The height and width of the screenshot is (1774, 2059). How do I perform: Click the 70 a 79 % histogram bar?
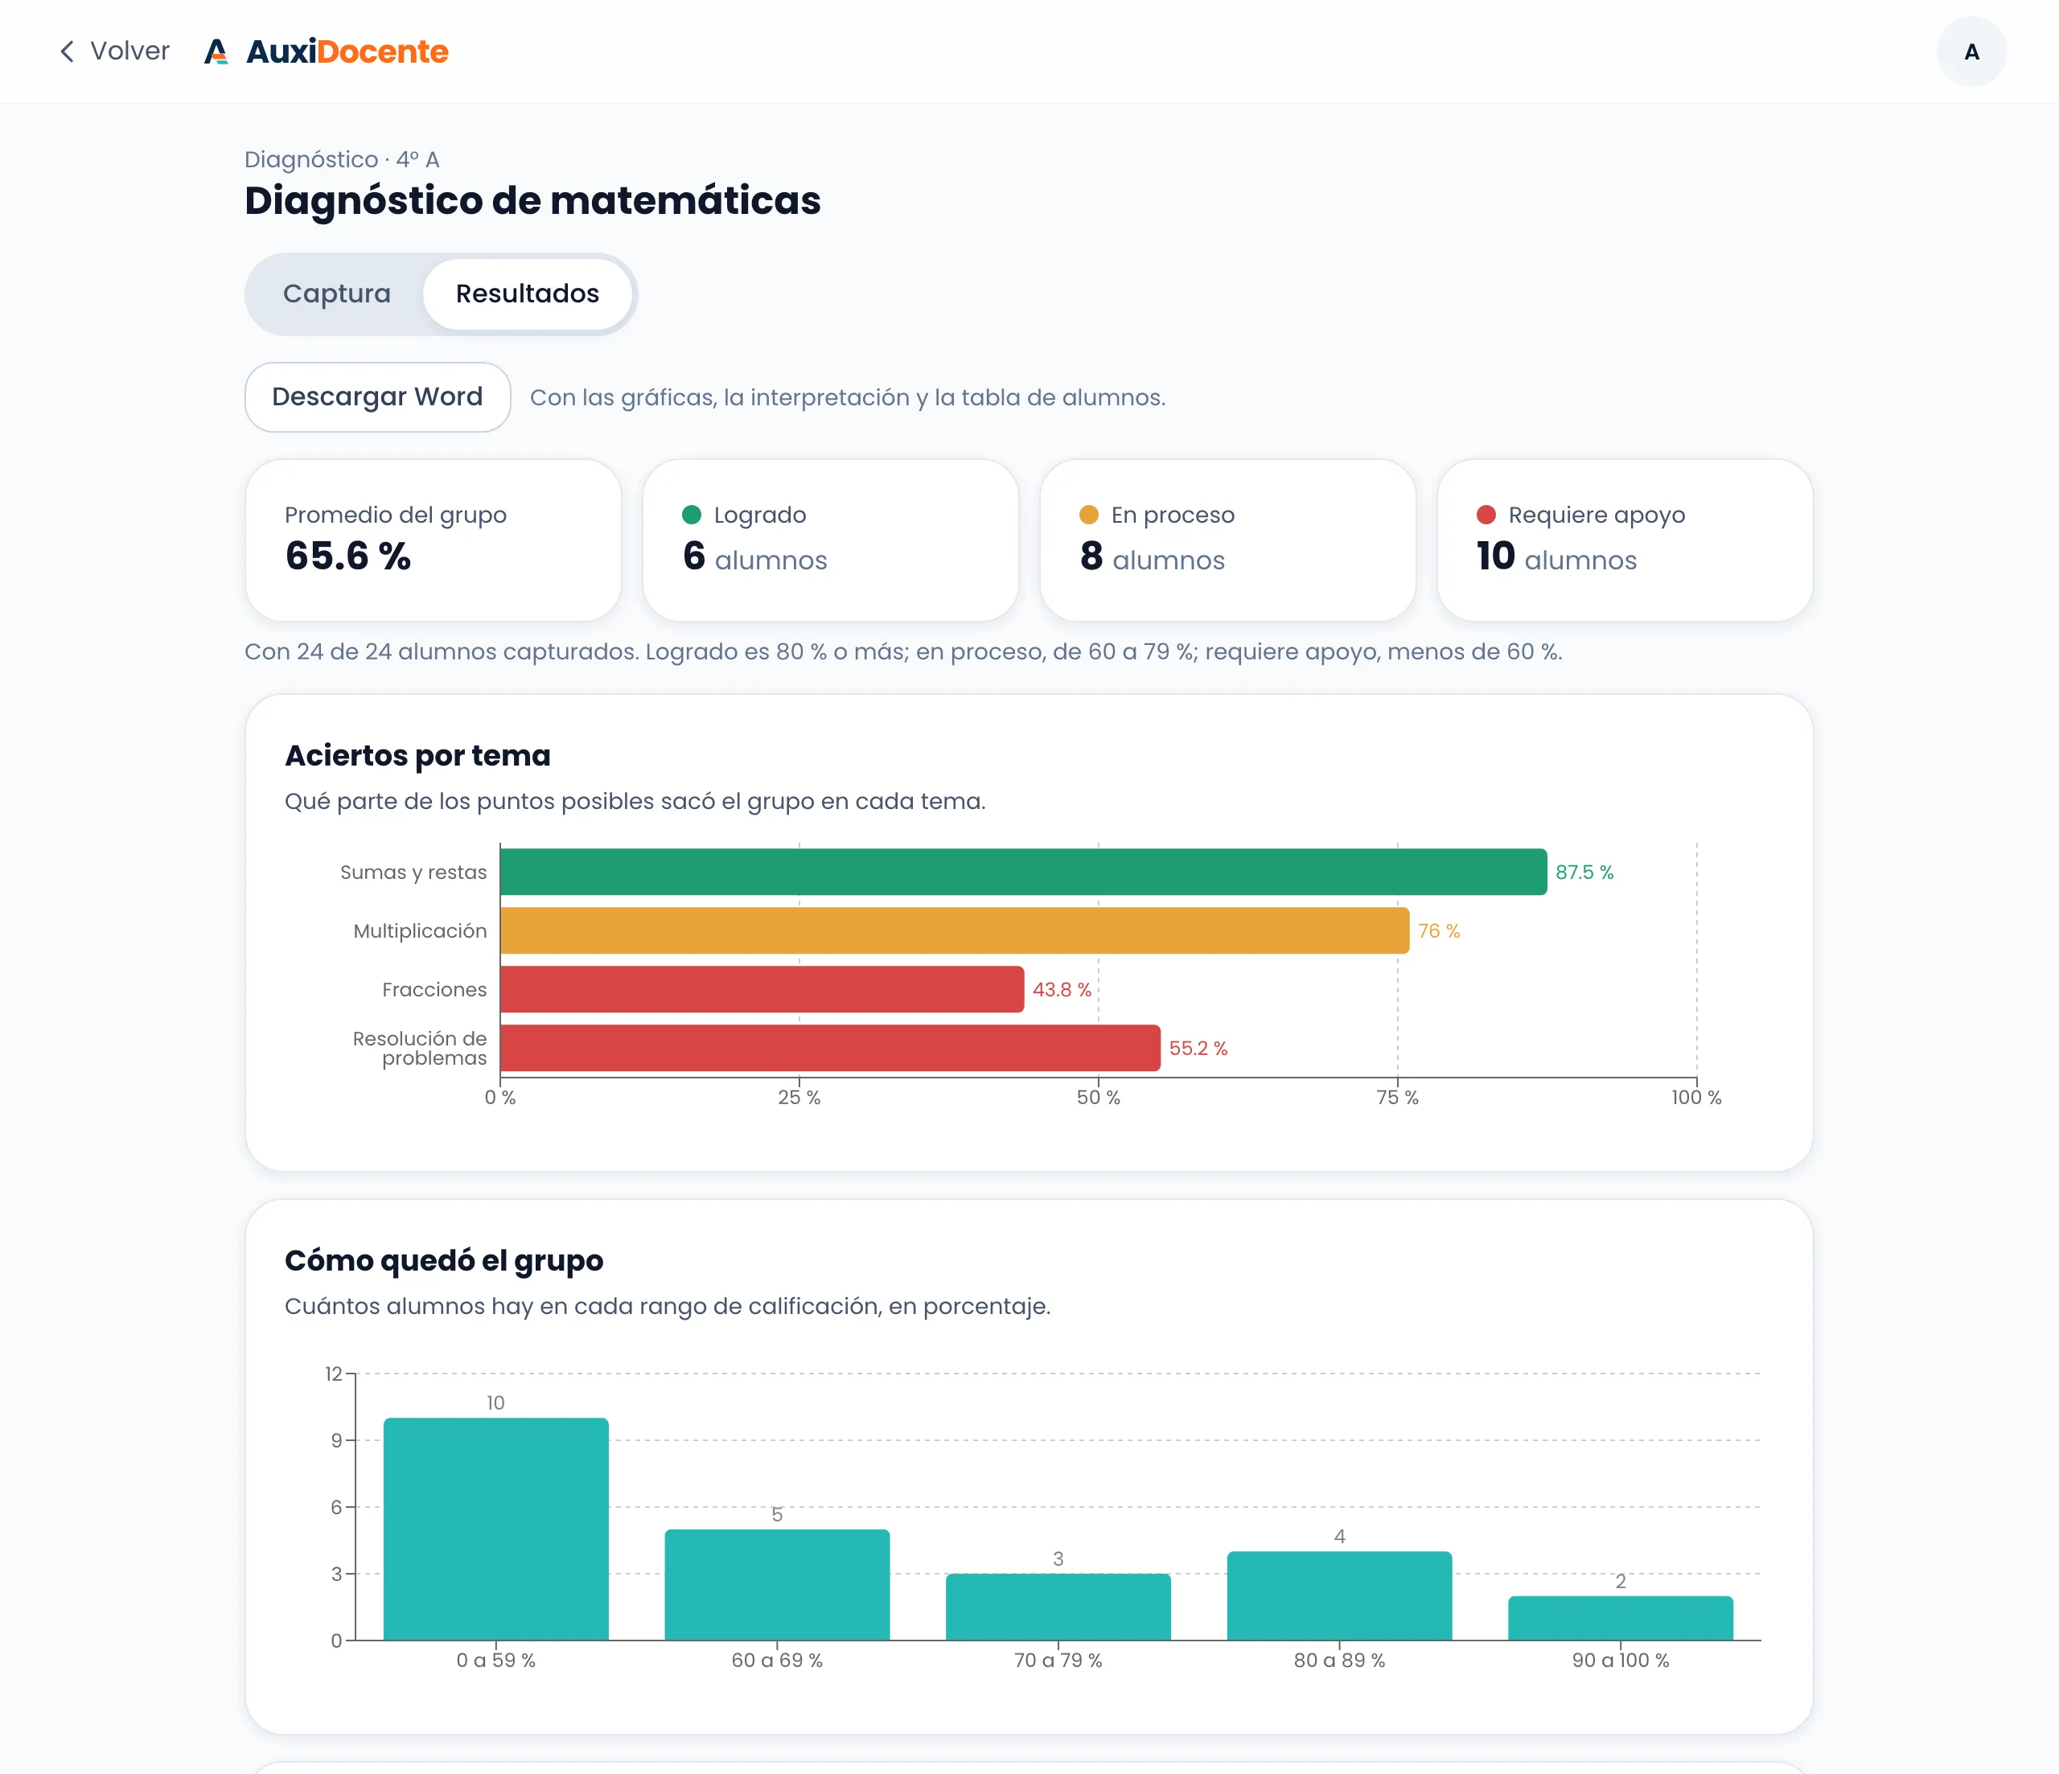[1058, 1607]
